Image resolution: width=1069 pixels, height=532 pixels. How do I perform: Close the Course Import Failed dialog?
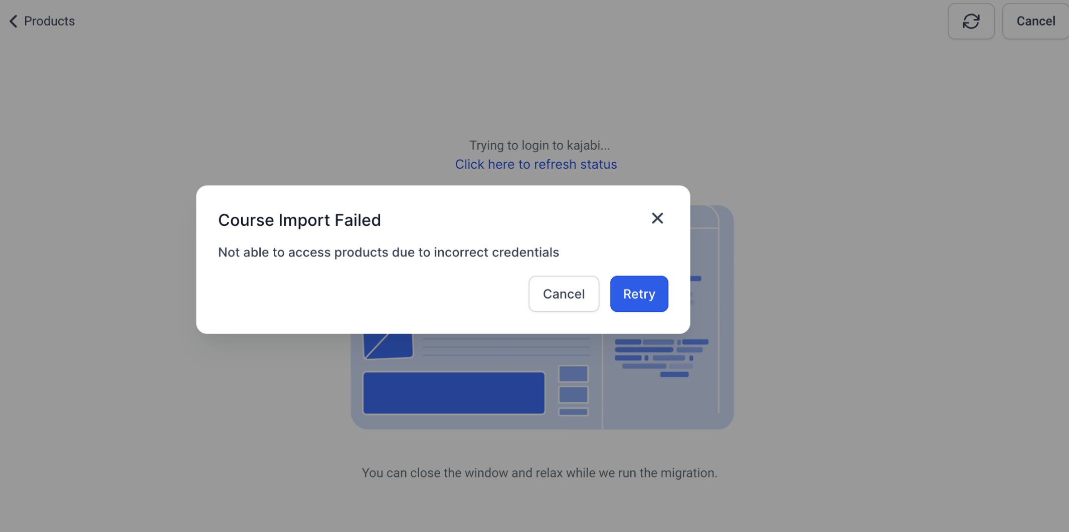click(657, 218)
